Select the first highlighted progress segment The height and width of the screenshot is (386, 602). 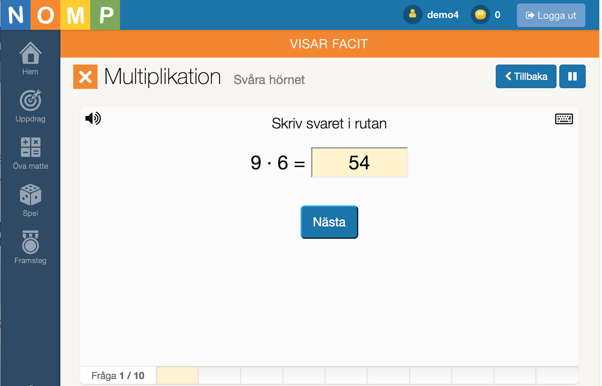177,375
